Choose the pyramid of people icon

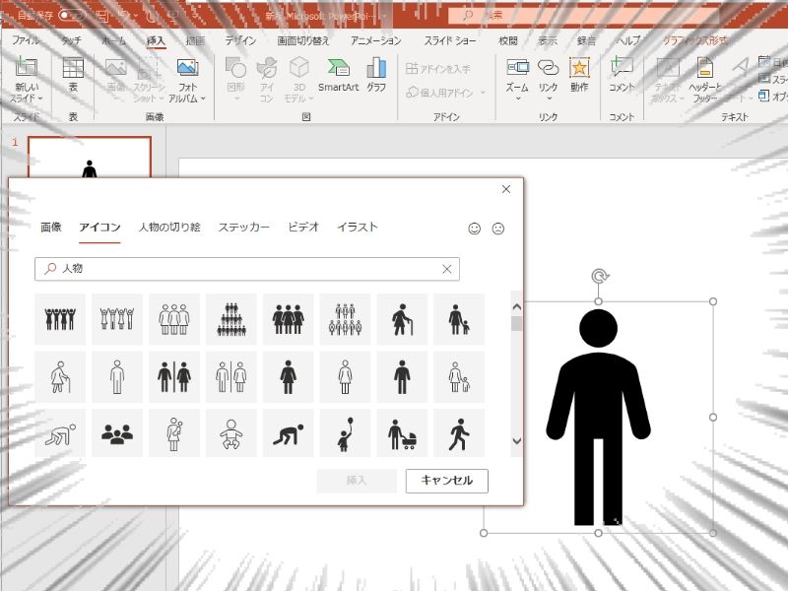231,319
